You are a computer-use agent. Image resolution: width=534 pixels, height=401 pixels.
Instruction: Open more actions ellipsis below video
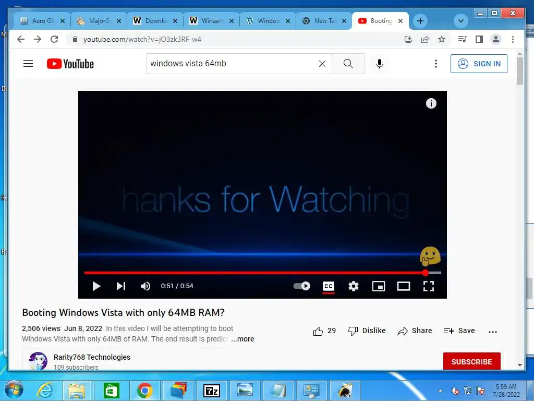493,332
